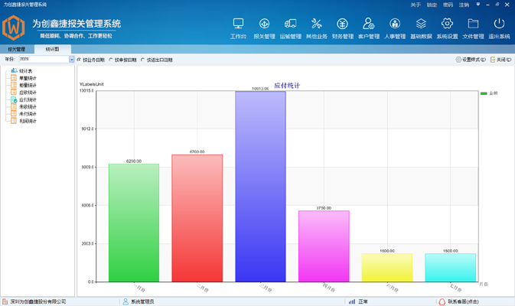Open the 工作台 workbench icon
The image size is (515, 306).
(x=238, y=24)
